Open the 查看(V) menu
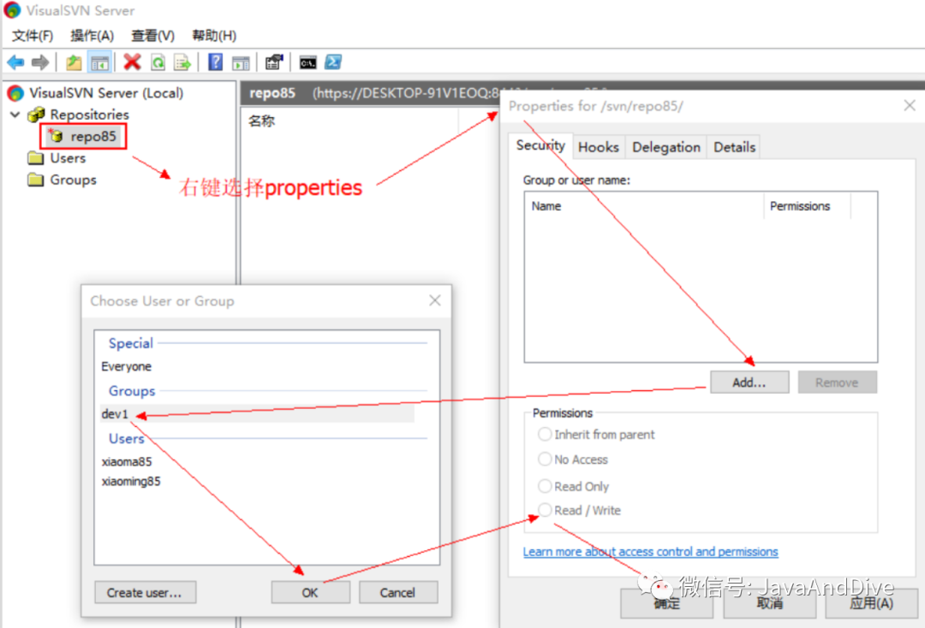The height and width of the screenshot is (628, 925). [152, 36]
